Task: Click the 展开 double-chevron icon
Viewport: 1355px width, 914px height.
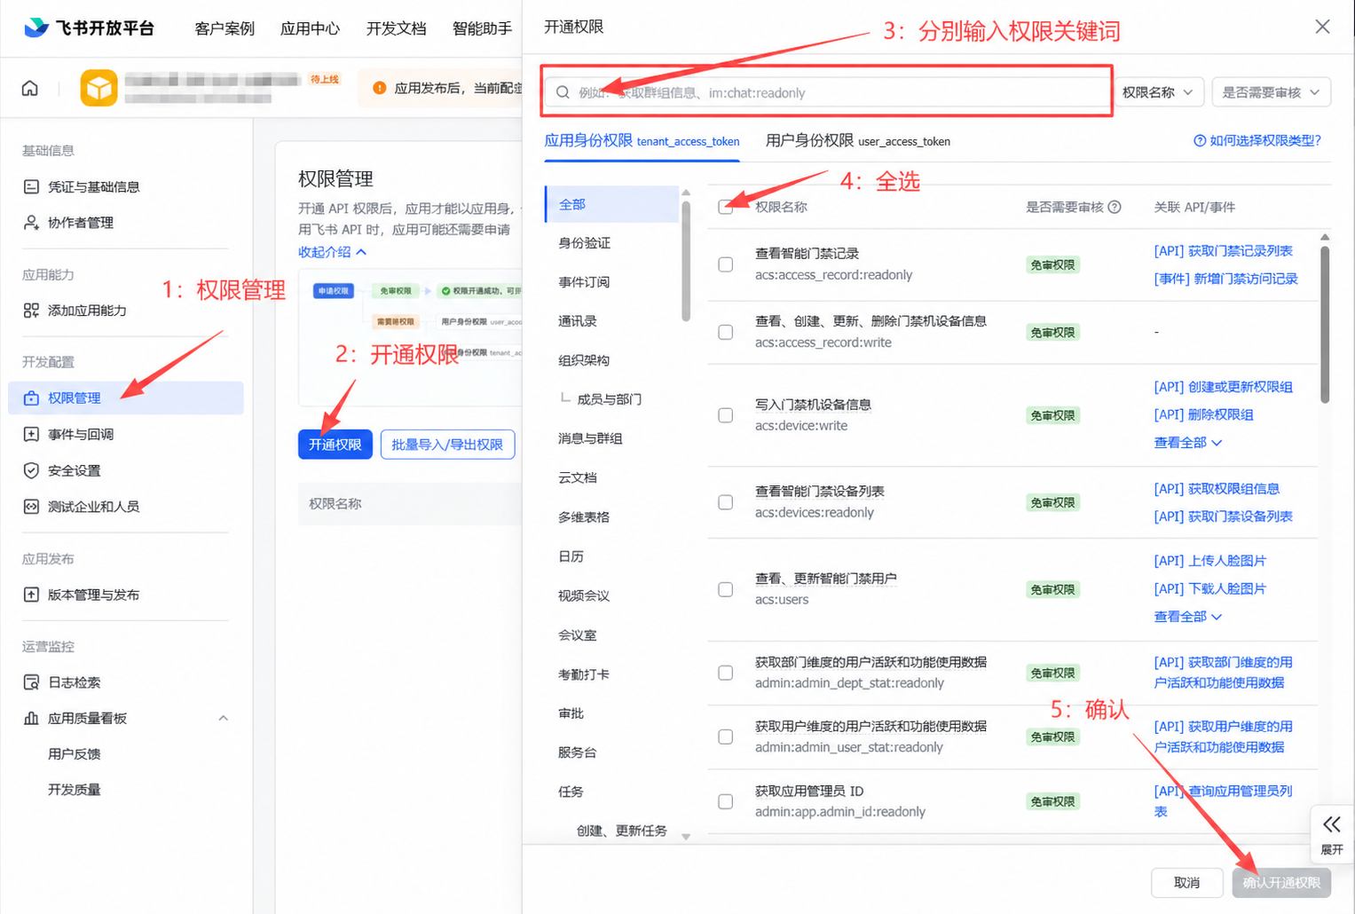Action: [x=1331, y=824]
